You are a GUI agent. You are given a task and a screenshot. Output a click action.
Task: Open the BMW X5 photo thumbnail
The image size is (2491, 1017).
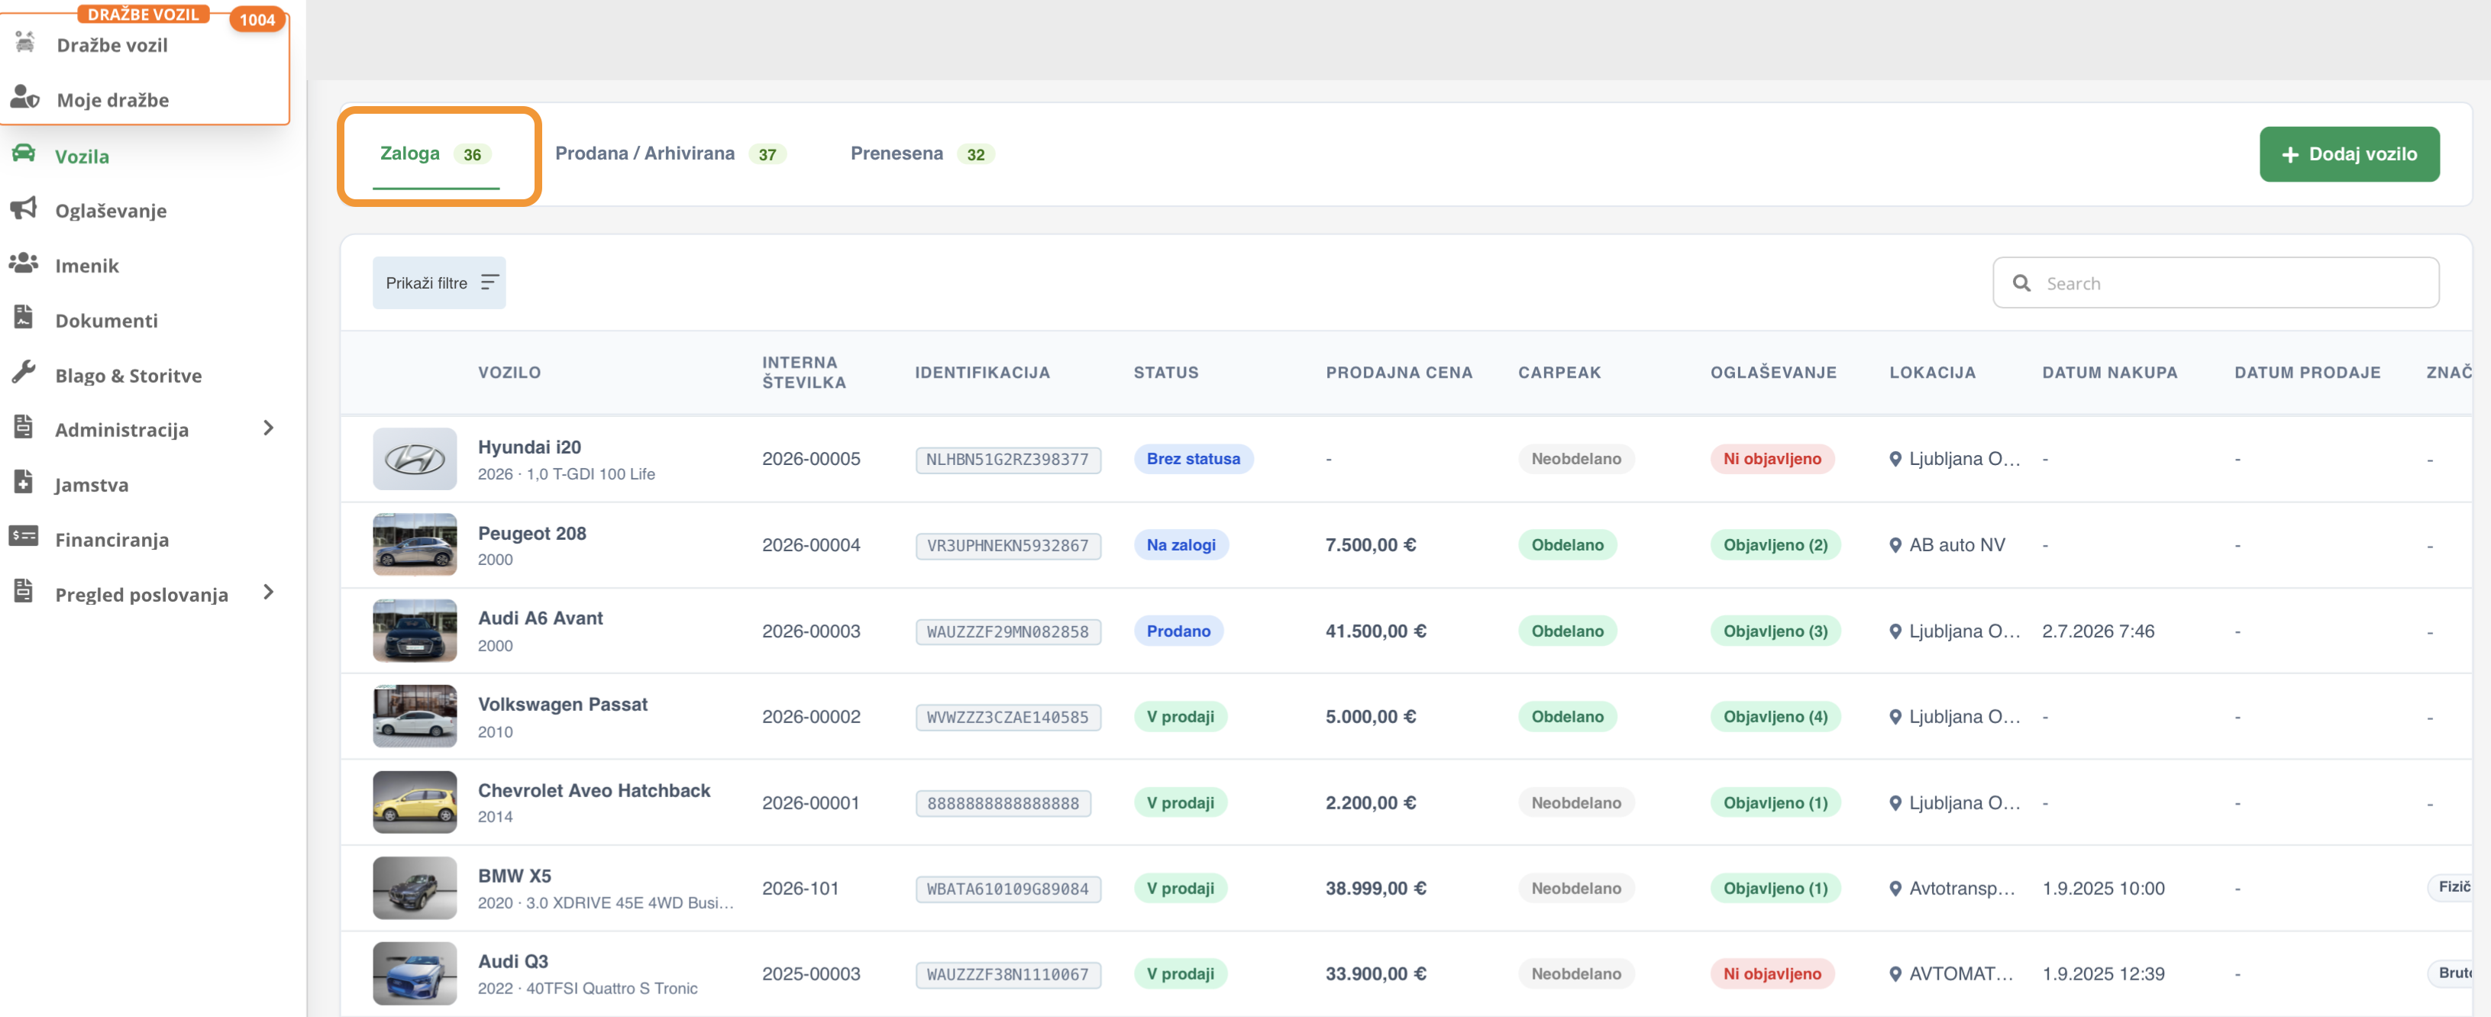coord(415,889)
